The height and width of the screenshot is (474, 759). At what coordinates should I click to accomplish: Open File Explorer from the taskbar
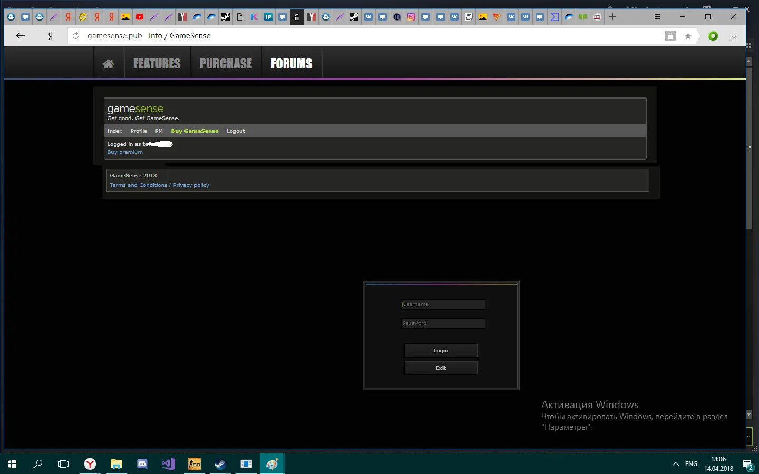[x=116, y=464]
